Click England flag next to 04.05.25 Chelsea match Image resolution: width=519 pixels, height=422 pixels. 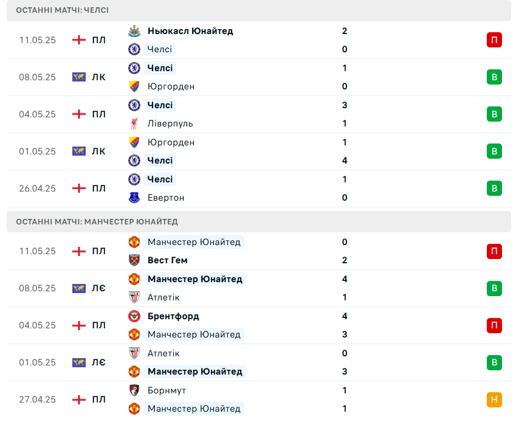coord(79,114)
